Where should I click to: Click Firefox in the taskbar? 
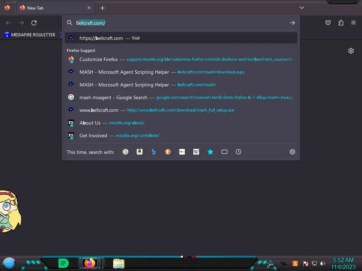90,263
